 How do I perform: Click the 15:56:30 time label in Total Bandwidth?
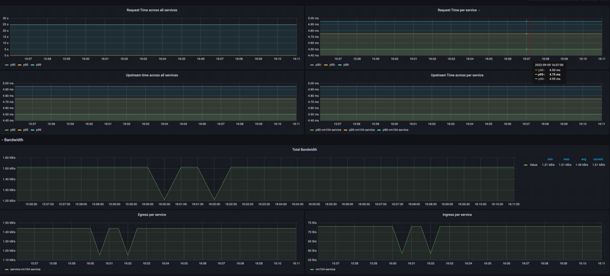(x=31, y=204)
